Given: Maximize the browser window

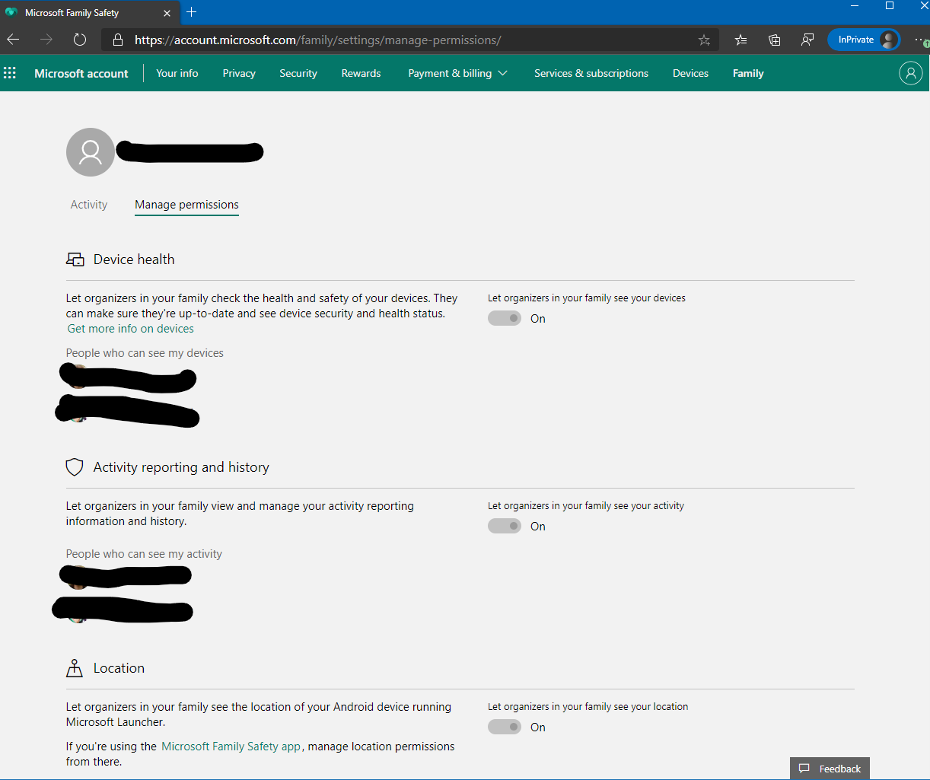Looking at the screenshot, I should [890, 6].
